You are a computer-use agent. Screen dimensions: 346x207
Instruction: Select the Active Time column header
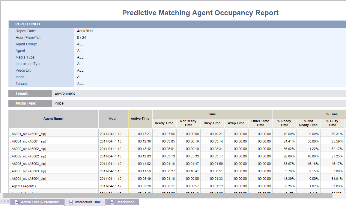(140, 119)
